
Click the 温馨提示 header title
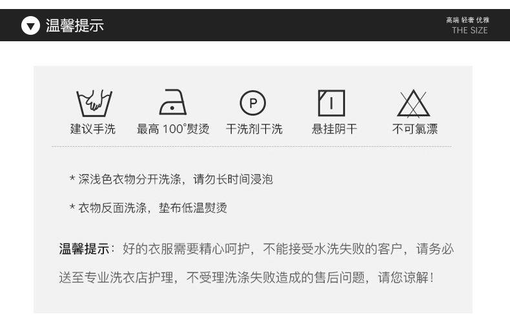pyautogui.click(x=74, y=26)
